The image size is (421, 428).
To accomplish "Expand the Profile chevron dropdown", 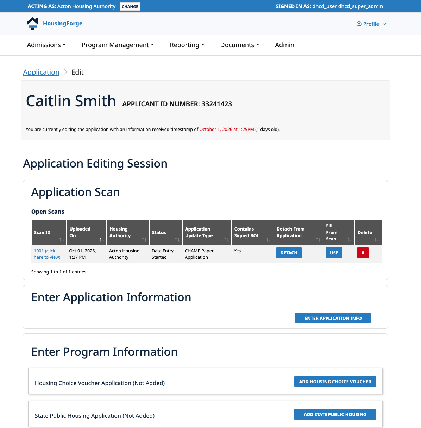I will tap(384, 24).
